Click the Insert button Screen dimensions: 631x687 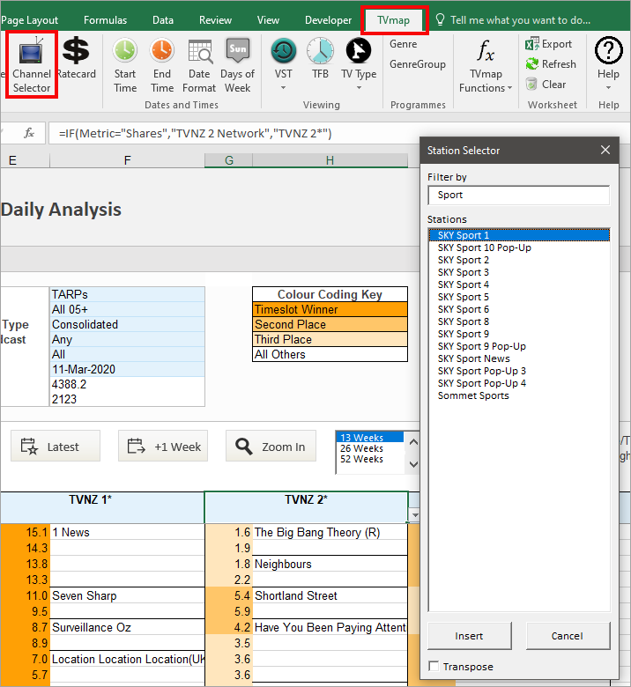tap(469, 636)
